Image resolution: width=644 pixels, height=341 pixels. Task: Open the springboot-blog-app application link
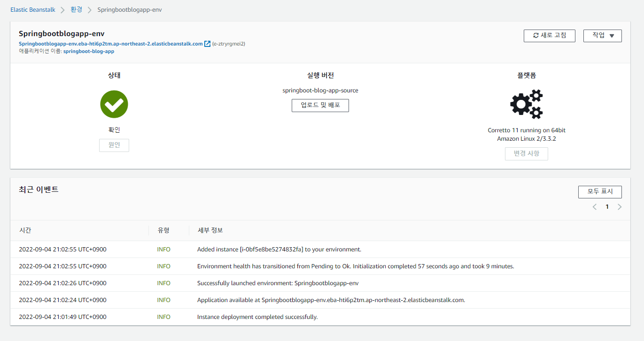(x=89, y=51)
